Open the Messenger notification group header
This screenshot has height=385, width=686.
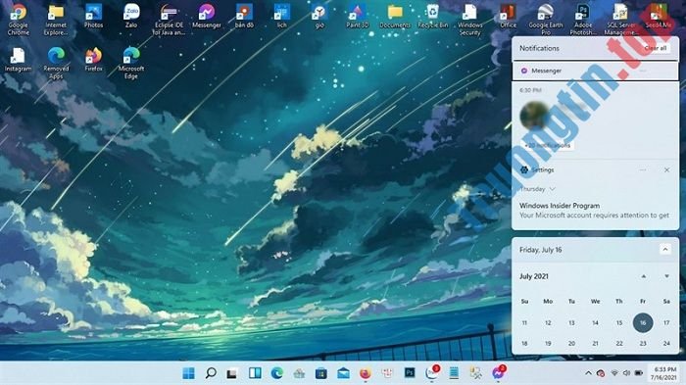(x=595, y=71)
